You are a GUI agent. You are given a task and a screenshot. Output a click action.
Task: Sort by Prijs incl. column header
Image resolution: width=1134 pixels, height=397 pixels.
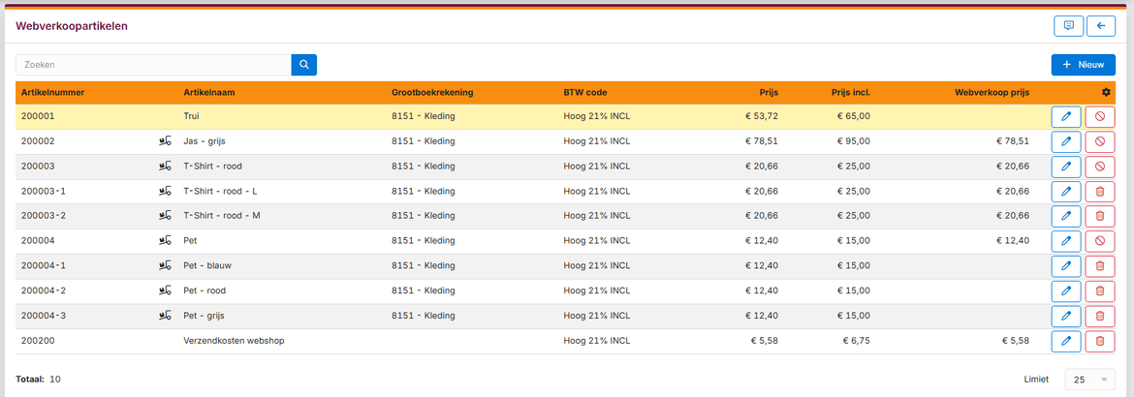(851, 93)
